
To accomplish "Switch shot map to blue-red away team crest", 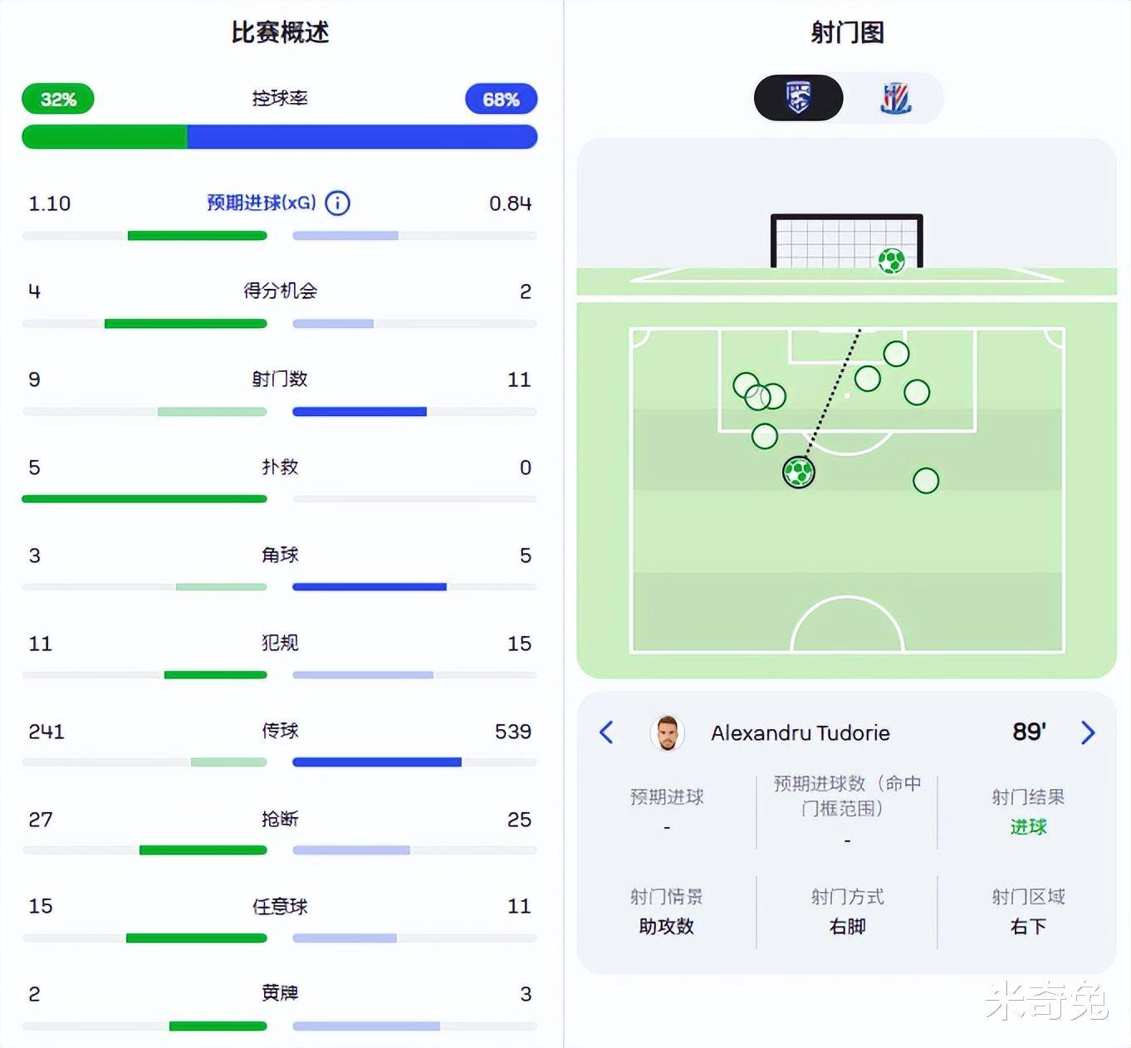I will (x=895, y=97).
